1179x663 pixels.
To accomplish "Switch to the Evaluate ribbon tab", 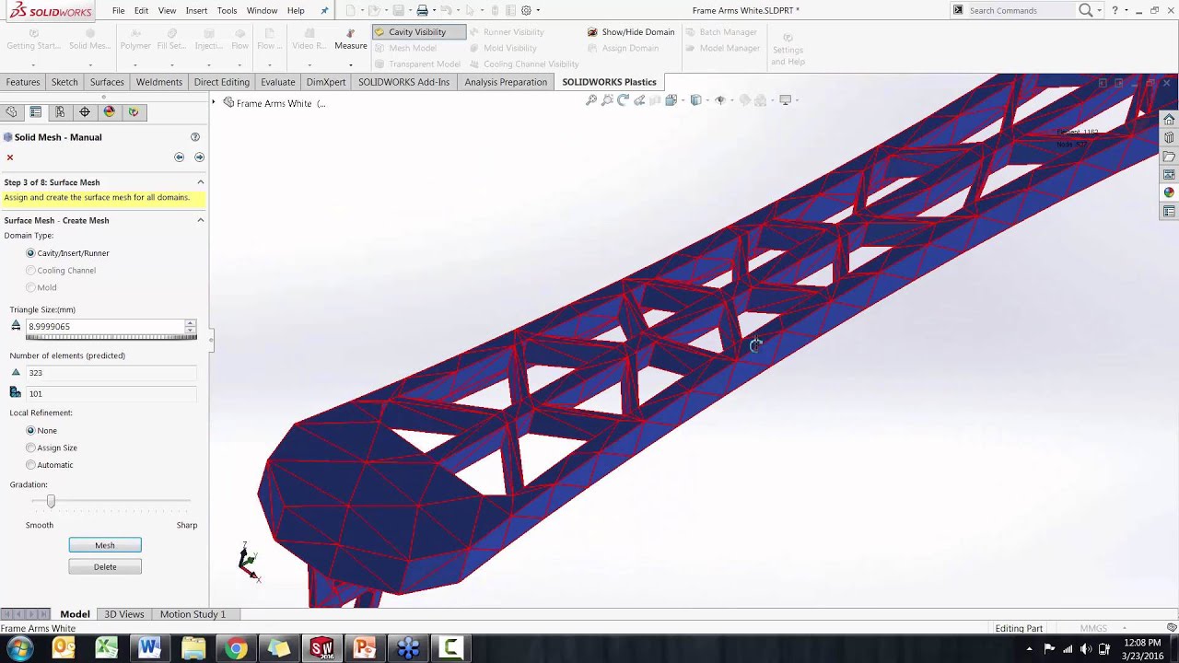I will [278, 82].
